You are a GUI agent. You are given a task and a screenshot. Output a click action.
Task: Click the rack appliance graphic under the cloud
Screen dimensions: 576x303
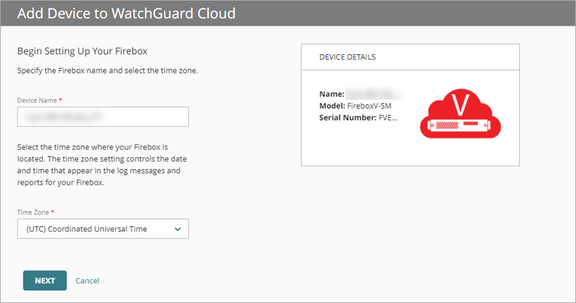[460, 127]
